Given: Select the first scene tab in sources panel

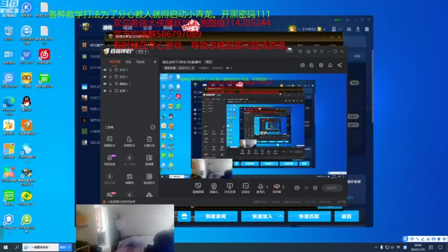Looking at the screenshot, I should point(115,62).
